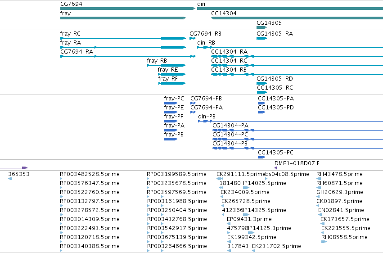Image resolution: width=383 pixels, height=253 pixels.
Task: Select transcript fray-RB
Action: point(157,61)
